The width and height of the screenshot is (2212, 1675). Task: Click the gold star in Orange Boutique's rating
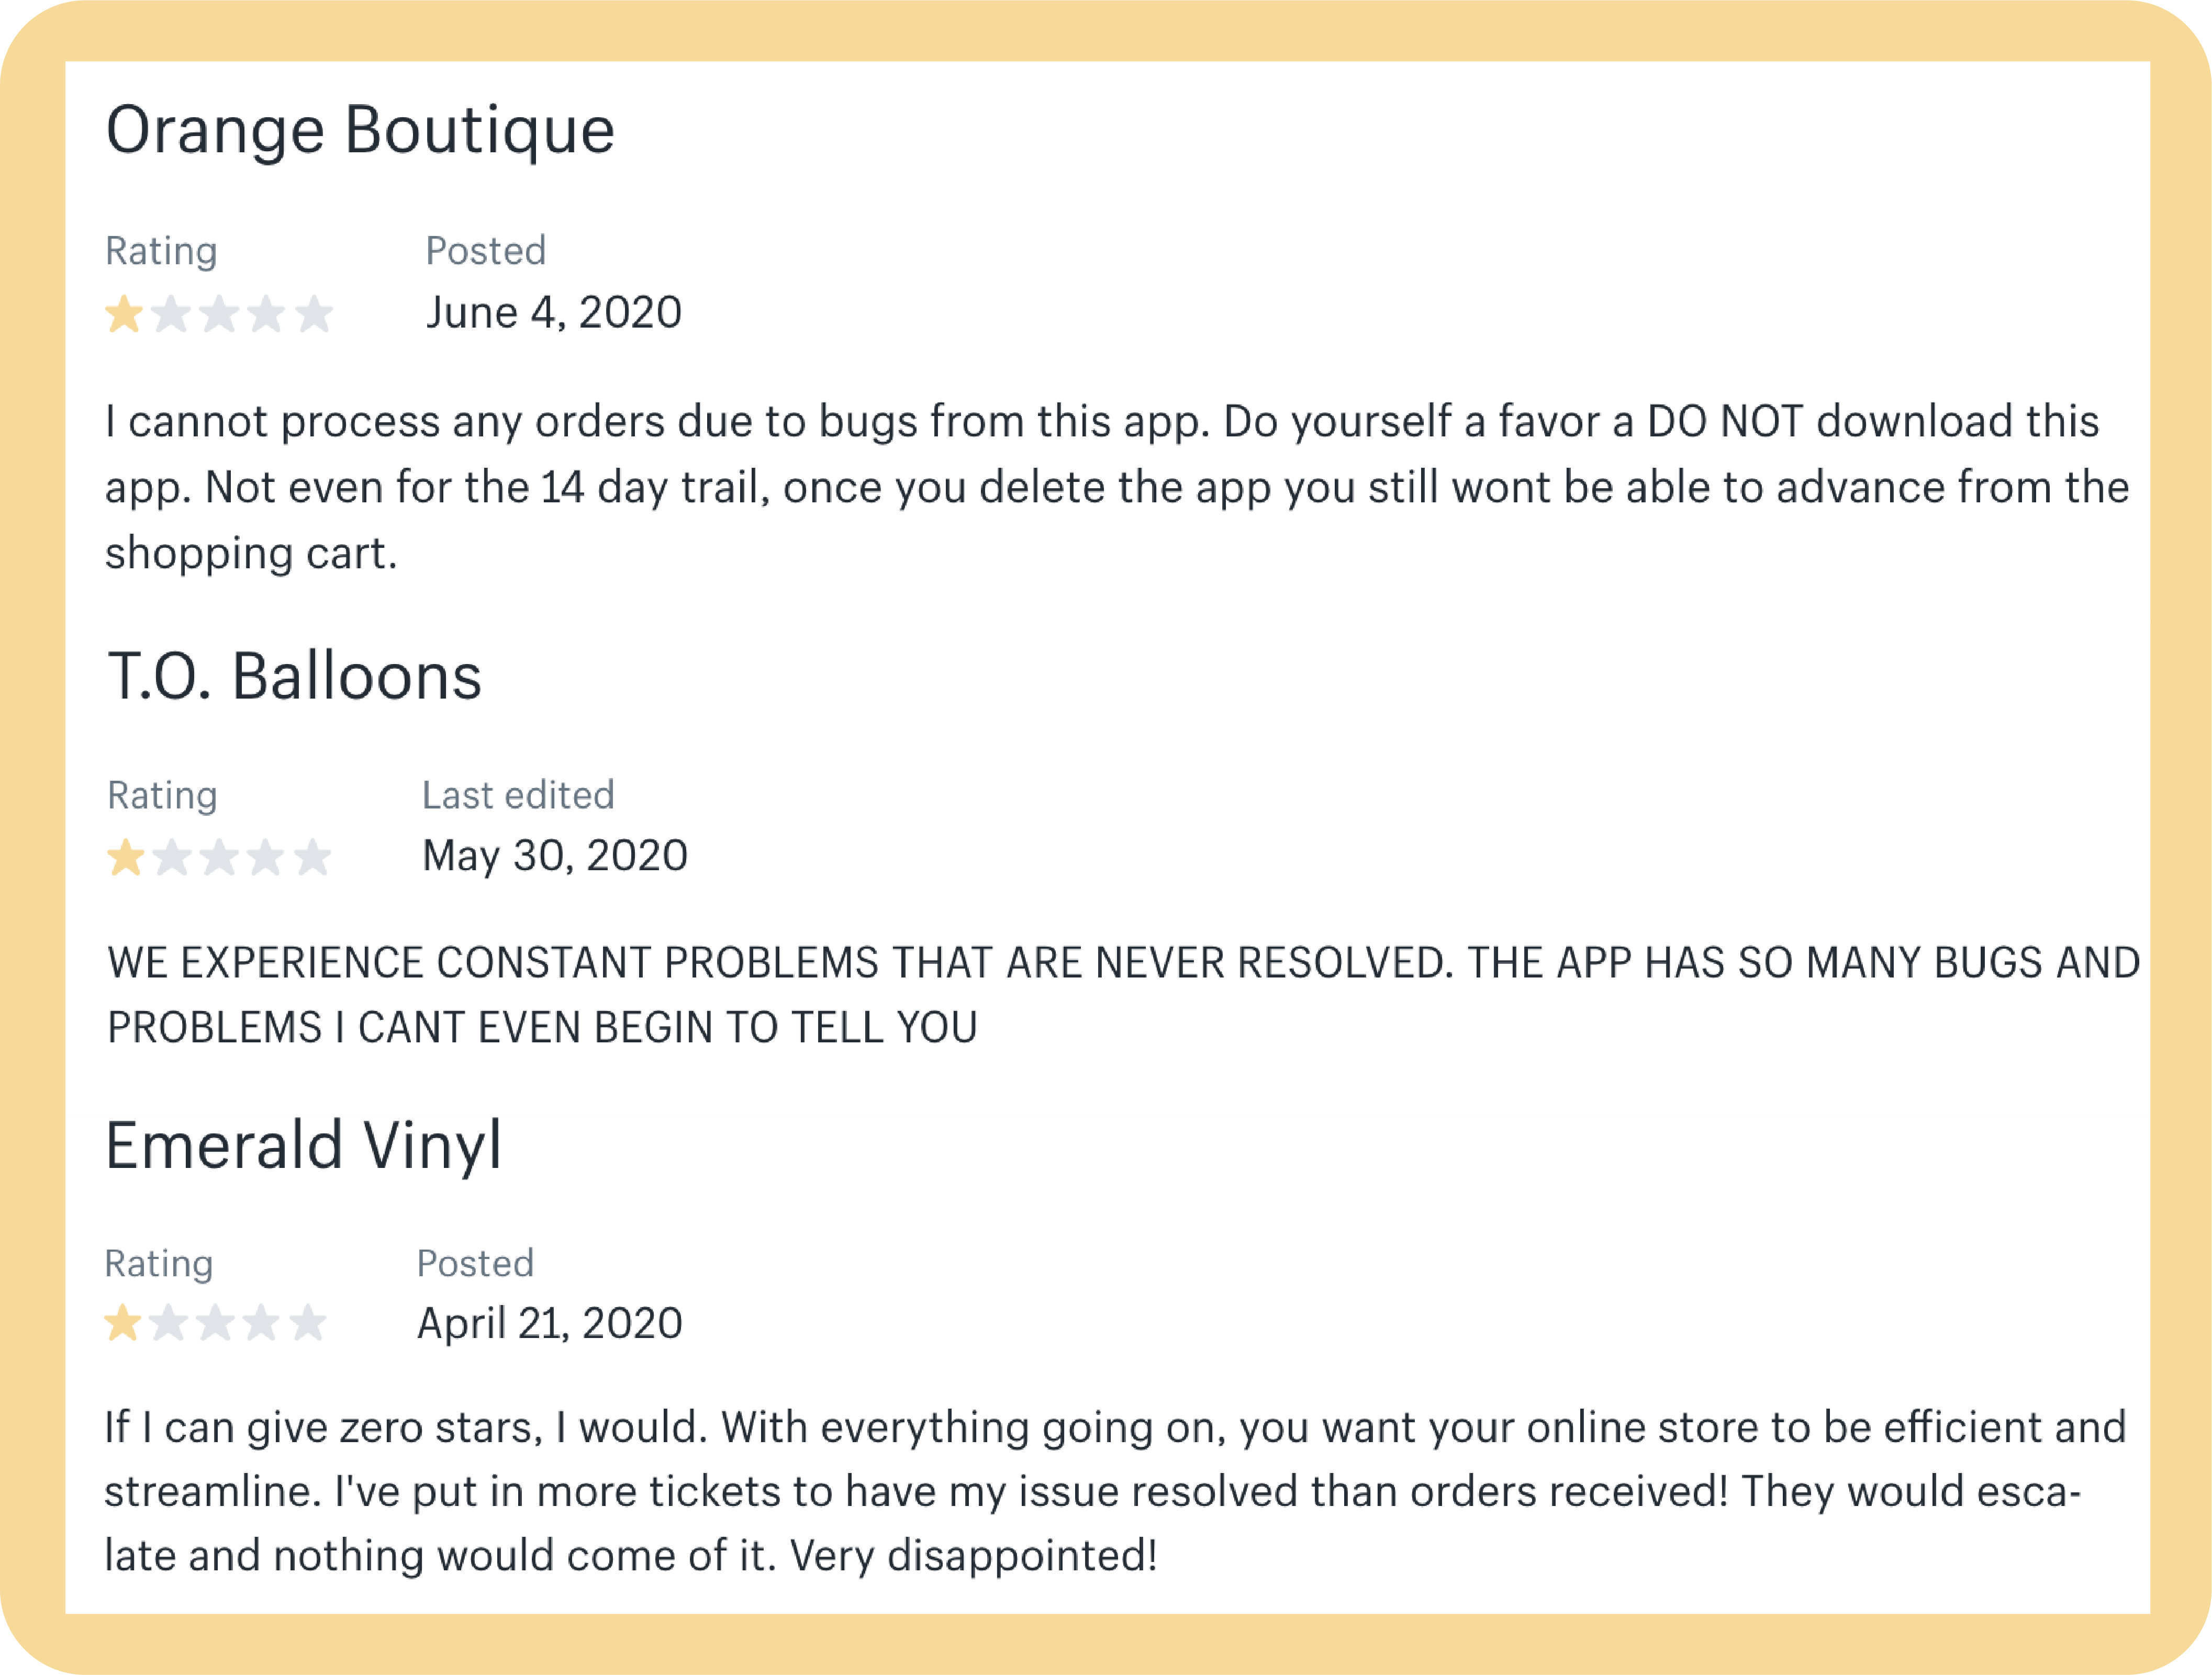click(124, 314)
